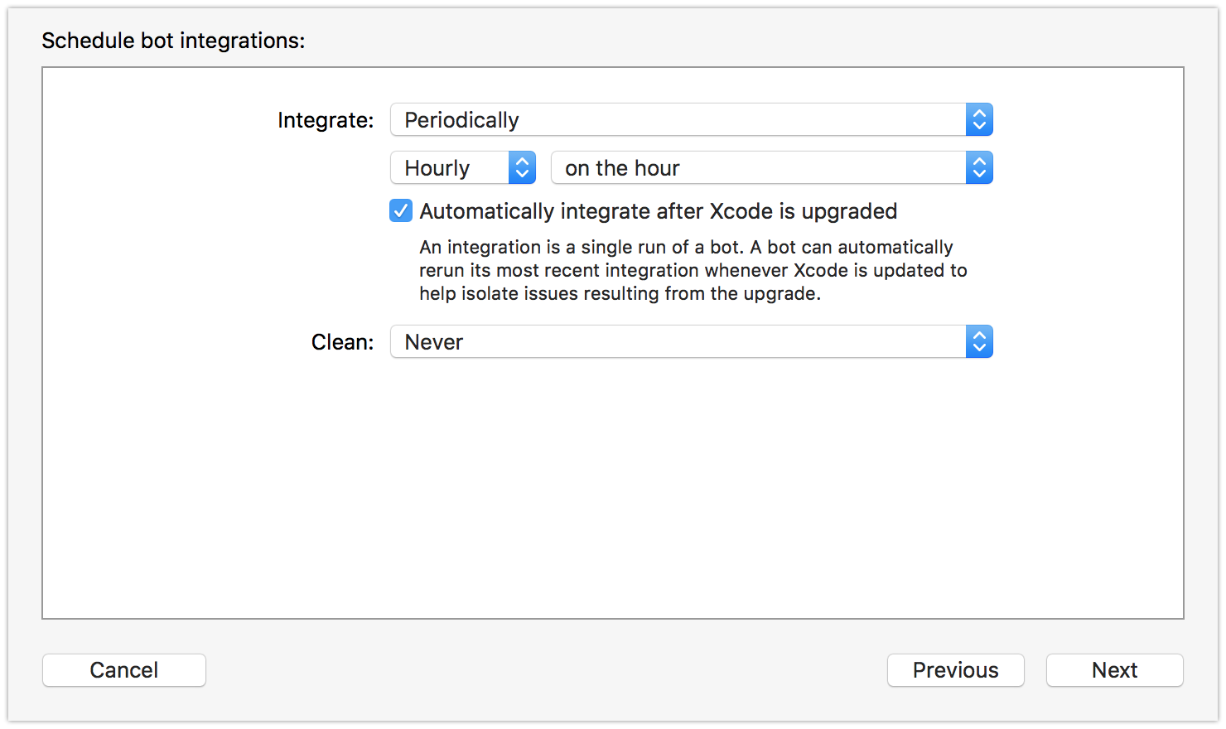
Task: Open the 'on the hour' timing dropdown
Action: [771, 168]
